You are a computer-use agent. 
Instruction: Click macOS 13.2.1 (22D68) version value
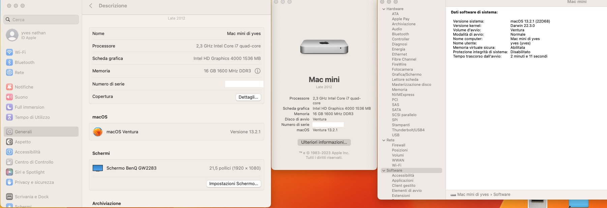(x=530, y=21)
